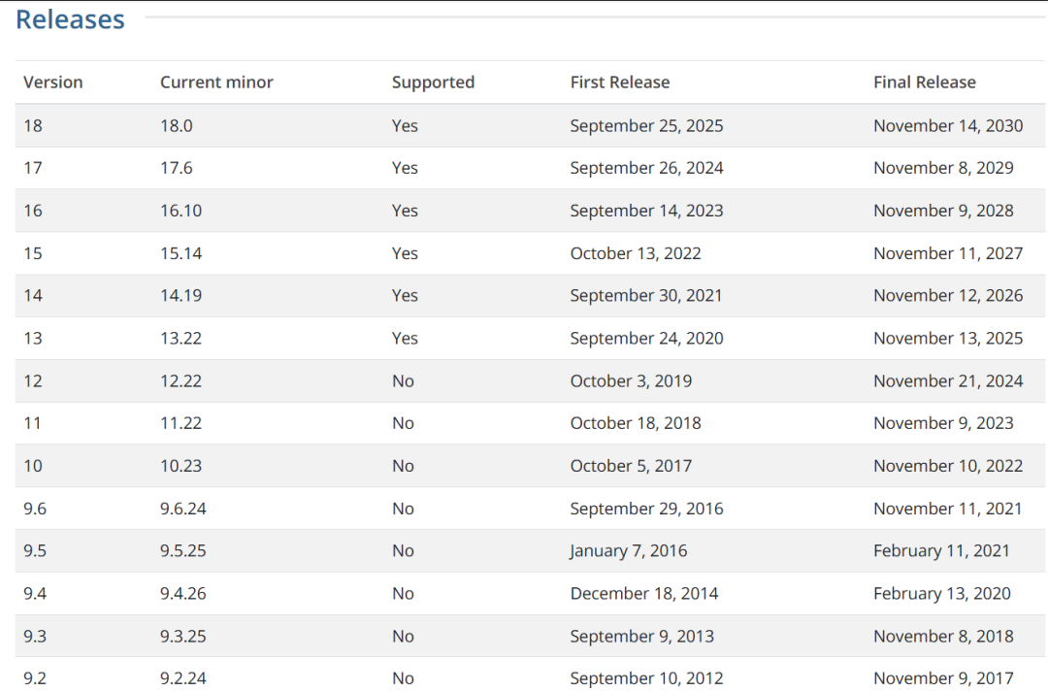Select the 16.10 minor version cell
Screen dimensions: 1048x692
(x=180, y=211)
